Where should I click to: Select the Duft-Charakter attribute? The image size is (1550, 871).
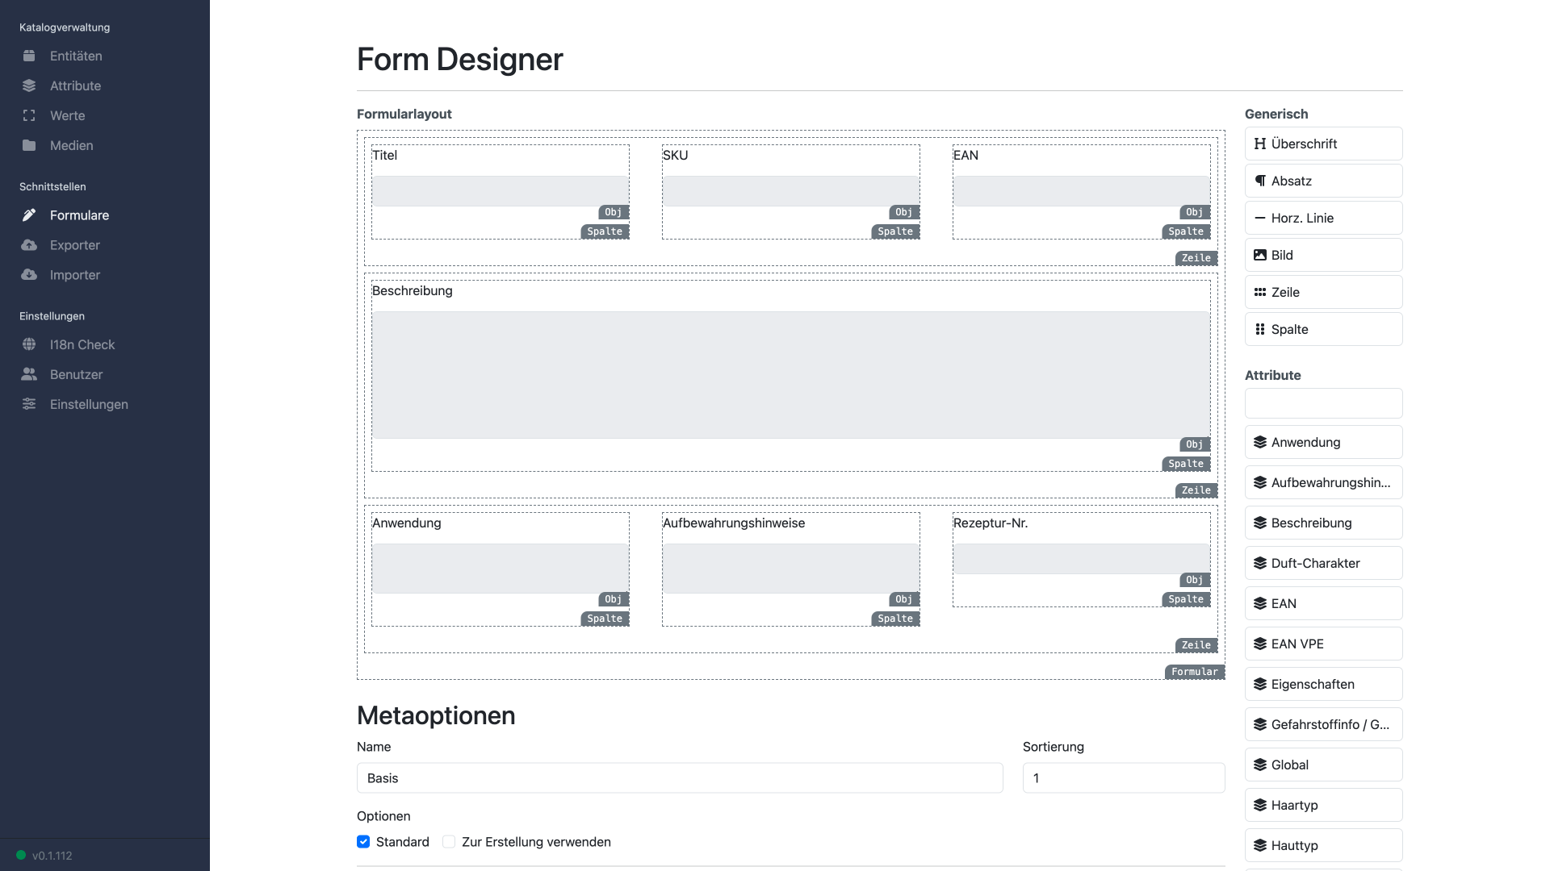point(1323,563)
